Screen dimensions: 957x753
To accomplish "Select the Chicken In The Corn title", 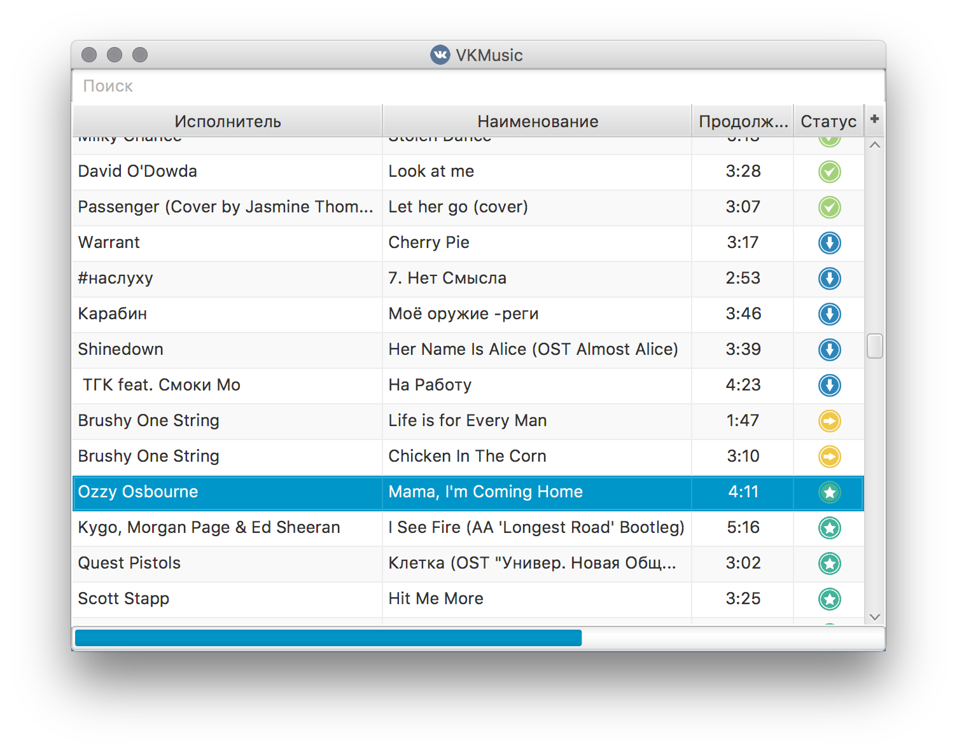I will pos(537,457).
